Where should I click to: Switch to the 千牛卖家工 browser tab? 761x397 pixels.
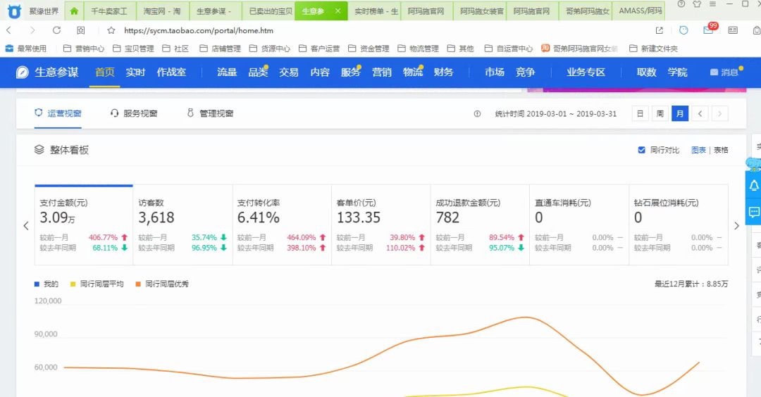point(109,11)
